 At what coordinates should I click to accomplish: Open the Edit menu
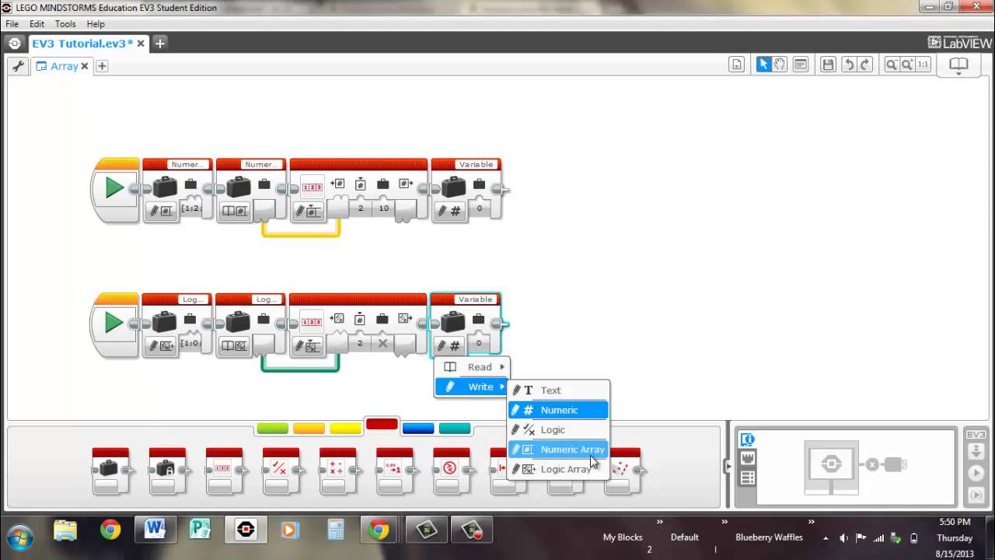tap(37, 24)
